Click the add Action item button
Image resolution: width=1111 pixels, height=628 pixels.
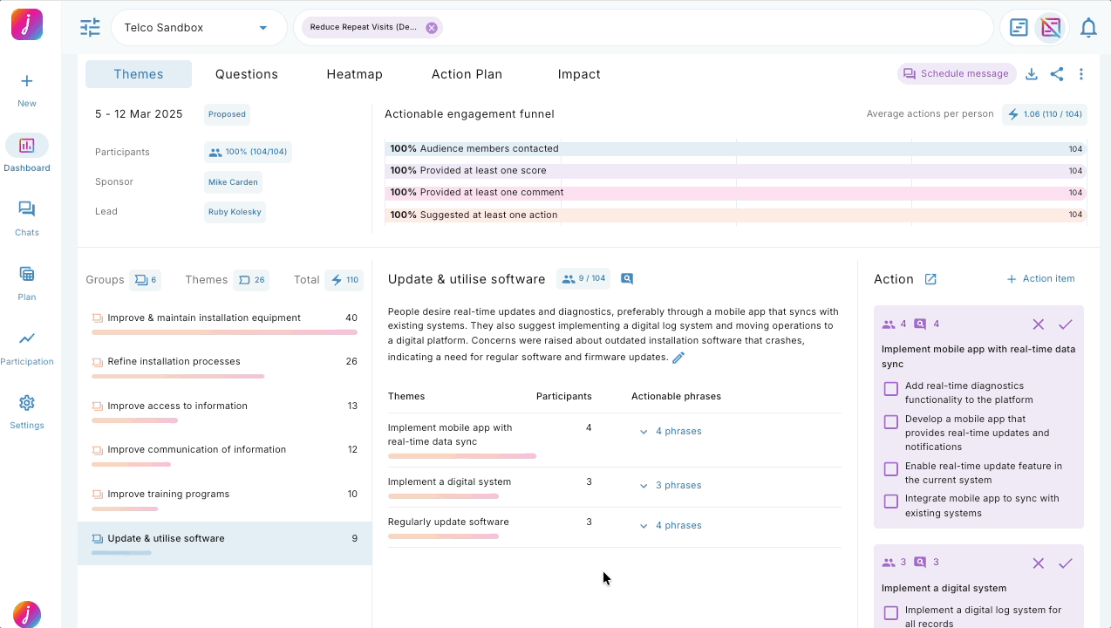(x=1040, y=279)
